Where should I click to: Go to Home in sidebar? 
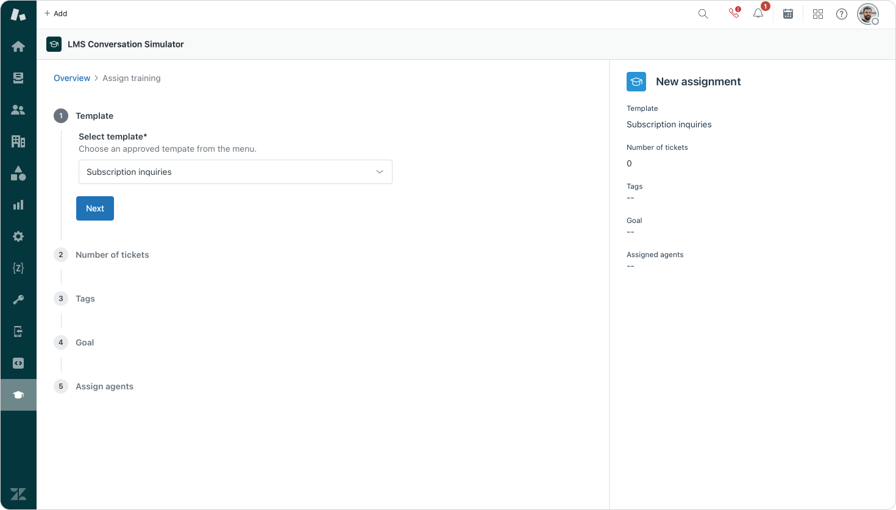click(x=18, y=46)
